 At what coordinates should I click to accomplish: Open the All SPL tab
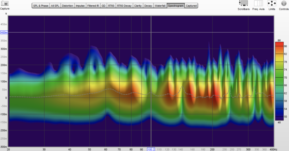pos(55,6)
